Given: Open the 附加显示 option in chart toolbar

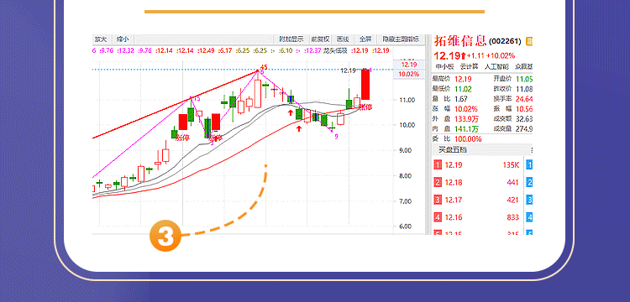Looking at the screenshot, I should coord(292,39).
